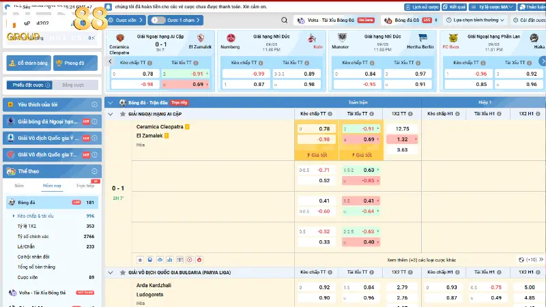Click Giá tốt under Kèo chấp column
The height and width of the screenshot is (307, 546).
[x=317, y=156]
